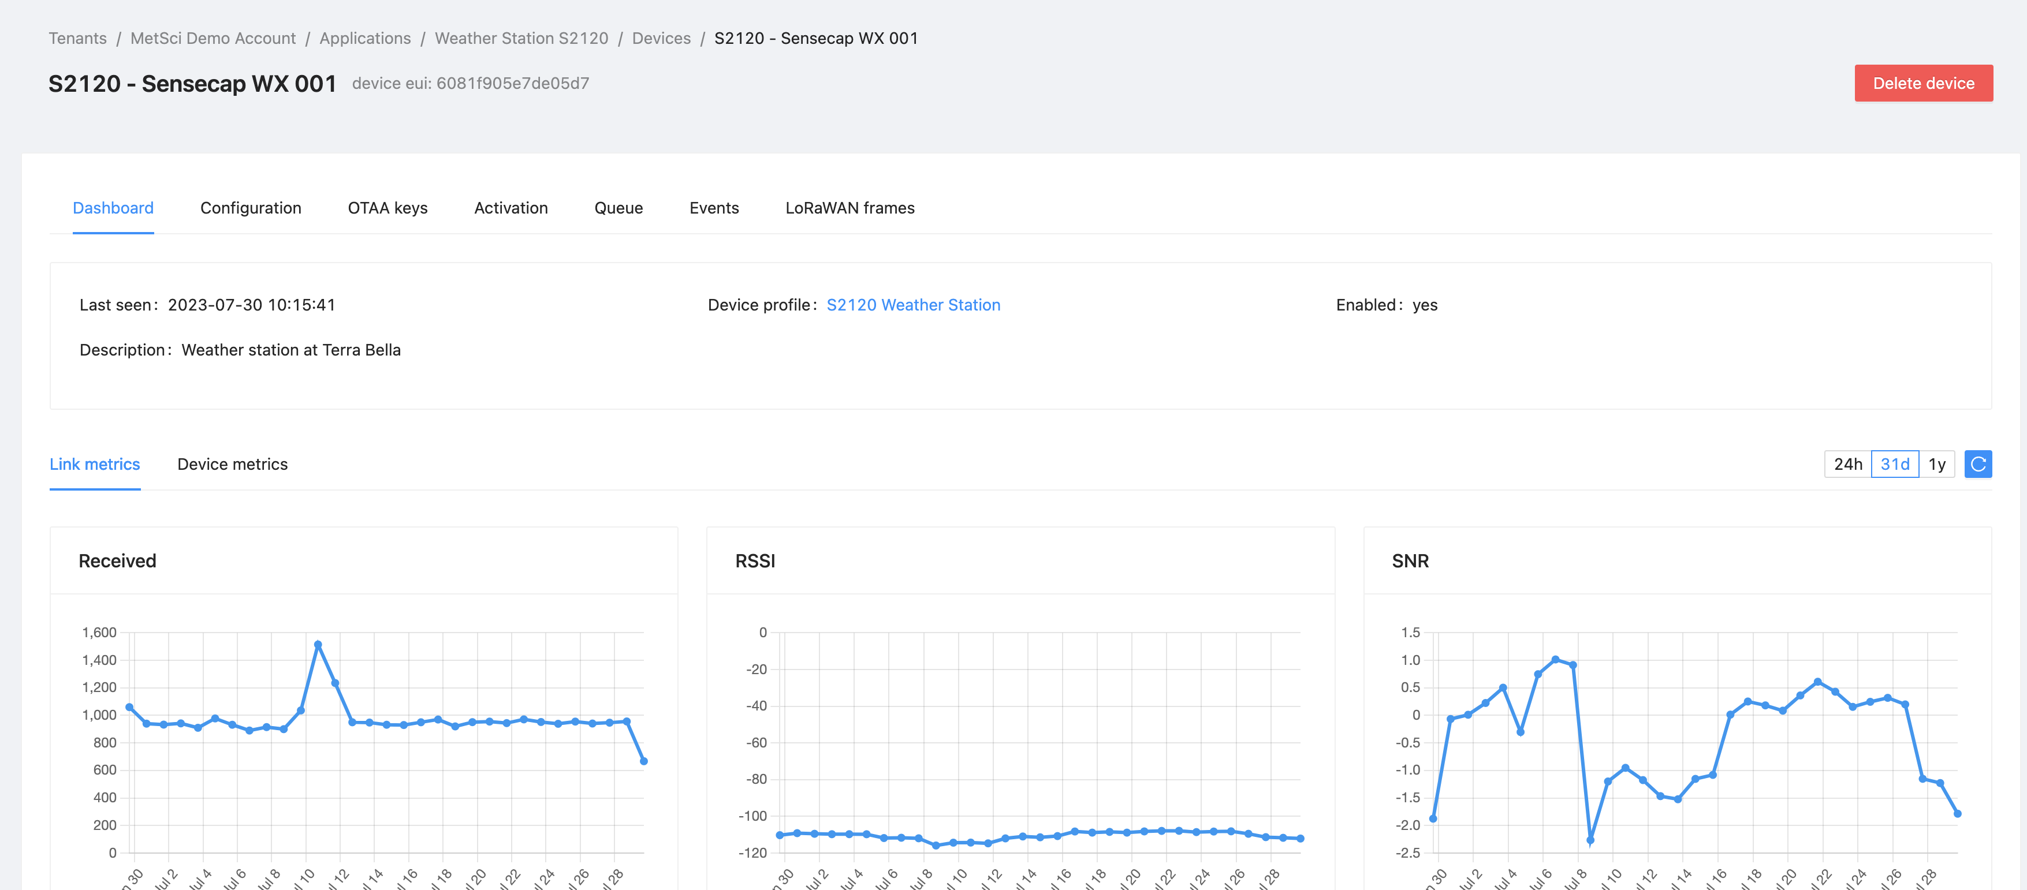Select the Link metrics tab
The width and height of the screenshot is (2027, 890).
pos(95,464)
